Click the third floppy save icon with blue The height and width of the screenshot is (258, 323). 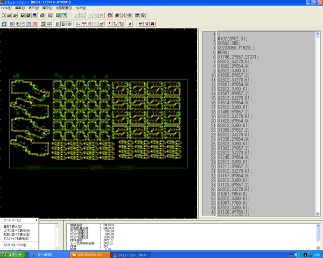click(34, 15)
